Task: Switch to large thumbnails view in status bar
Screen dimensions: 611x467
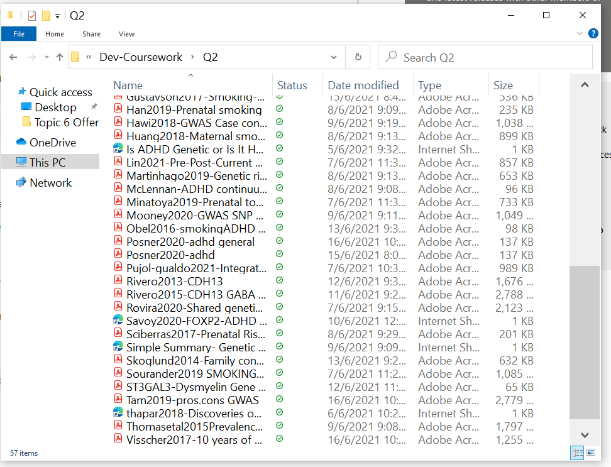Action: pyautogui.click(x=591, y=453)
